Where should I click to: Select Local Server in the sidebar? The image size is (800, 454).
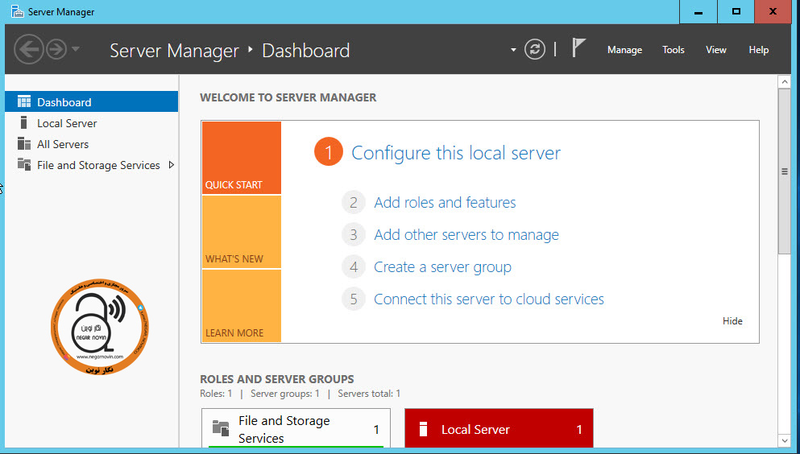pos(92,123)
